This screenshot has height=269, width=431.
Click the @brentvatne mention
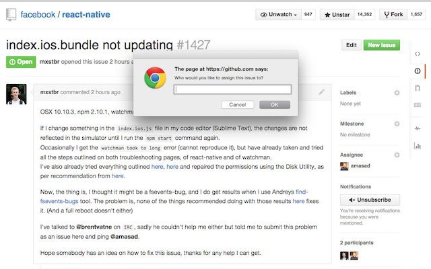pos(94,227)
